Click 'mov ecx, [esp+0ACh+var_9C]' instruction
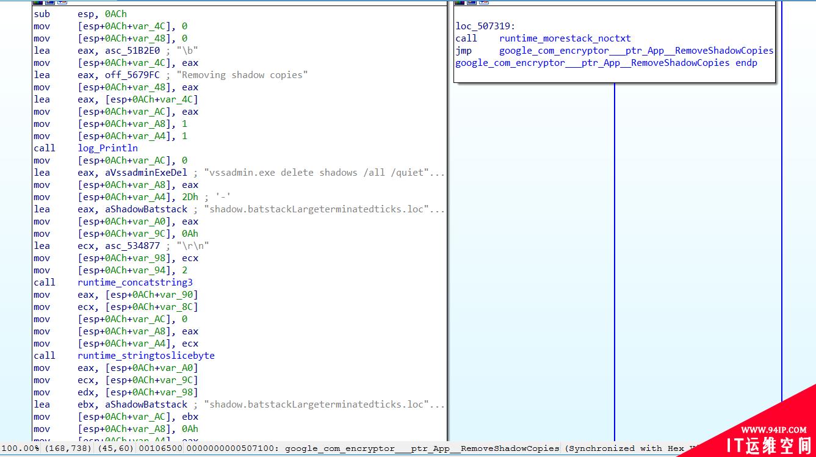 click(116, 380)
